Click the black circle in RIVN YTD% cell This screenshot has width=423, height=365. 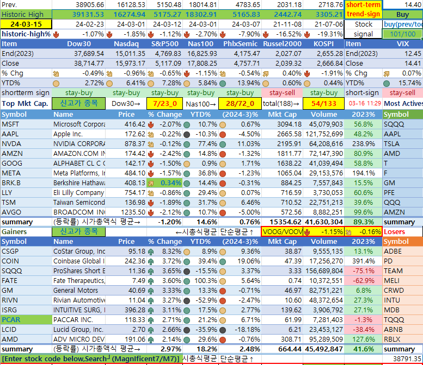pos(187,301)
